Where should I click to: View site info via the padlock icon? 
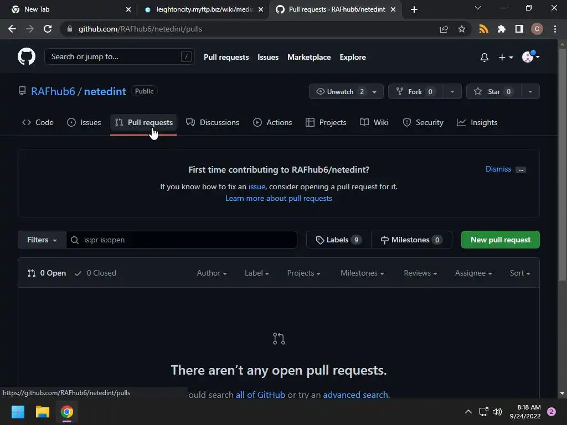[x=70, y=29]
